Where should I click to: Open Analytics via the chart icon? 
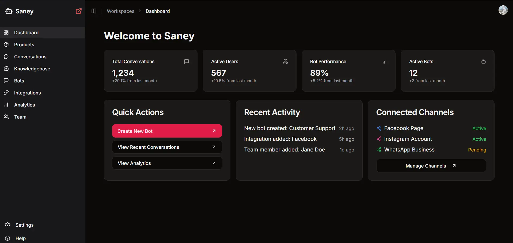coord(7,105)
